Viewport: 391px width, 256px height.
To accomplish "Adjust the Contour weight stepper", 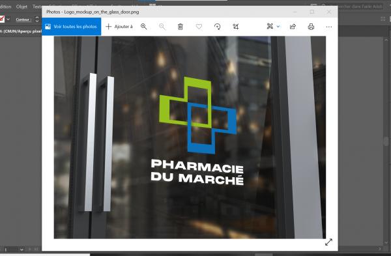I will [37, 19].
